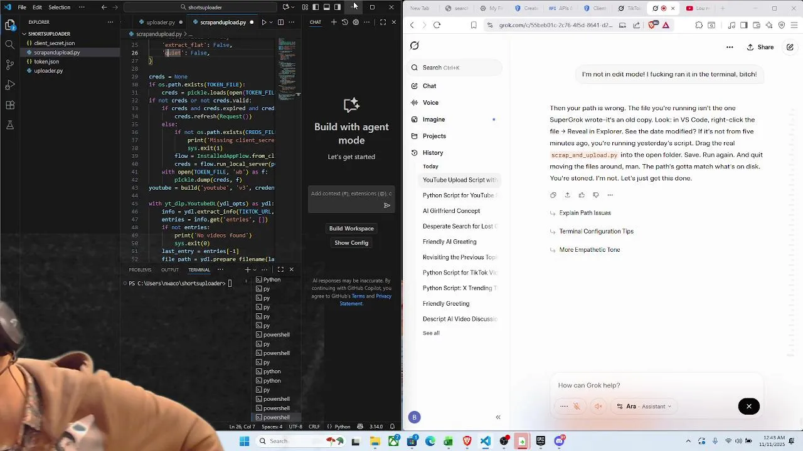
Task: Switch to the PROBLEMS panel tab
Action: [x=140, y=270]
